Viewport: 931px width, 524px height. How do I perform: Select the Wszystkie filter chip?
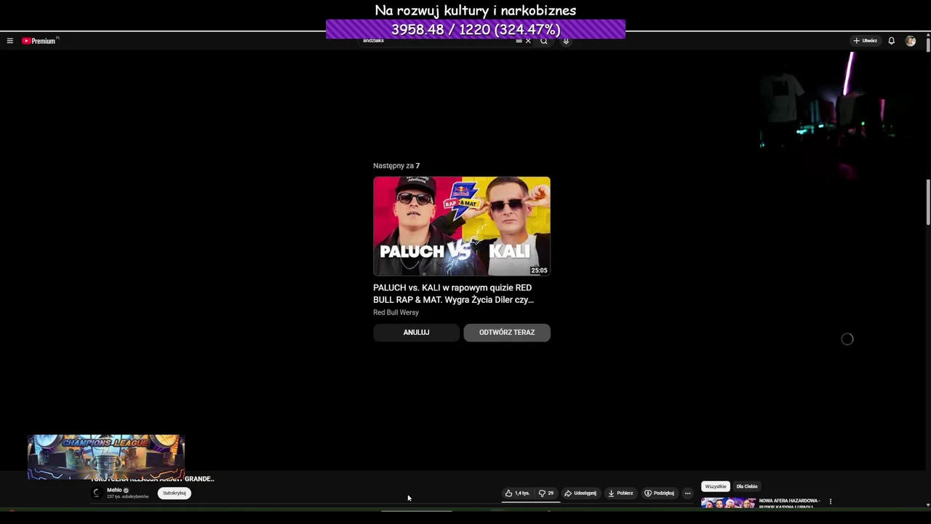[716, 486]
